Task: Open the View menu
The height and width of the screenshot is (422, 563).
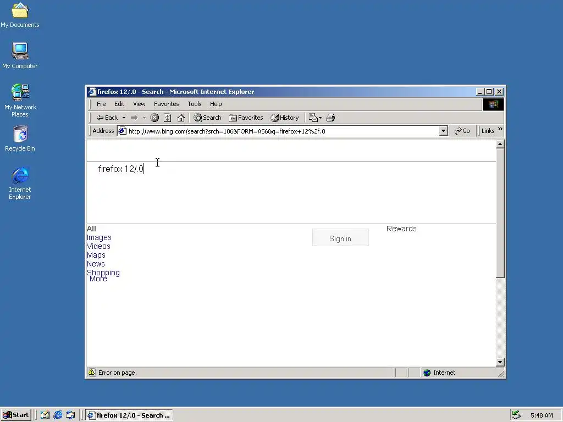Action: click(x=139, y=104)
